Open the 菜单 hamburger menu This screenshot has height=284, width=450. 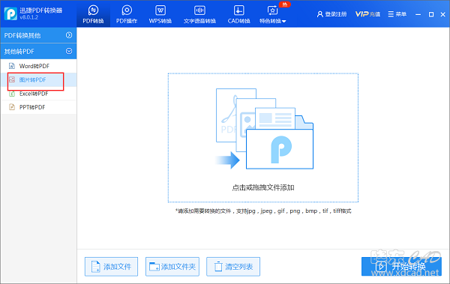pos(397,14)
